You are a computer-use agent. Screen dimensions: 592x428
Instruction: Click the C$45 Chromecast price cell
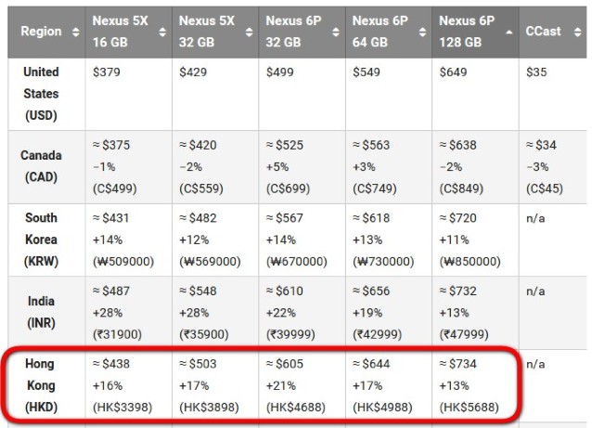tap(545, 188)
